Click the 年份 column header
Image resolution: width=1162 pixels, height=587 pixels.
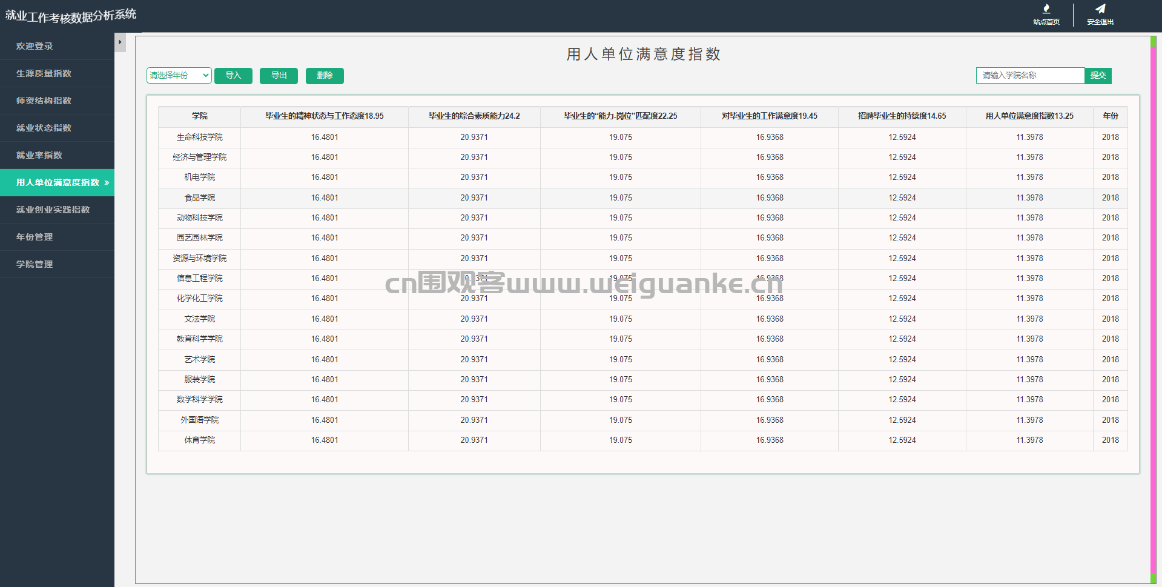pos(1111,116)
